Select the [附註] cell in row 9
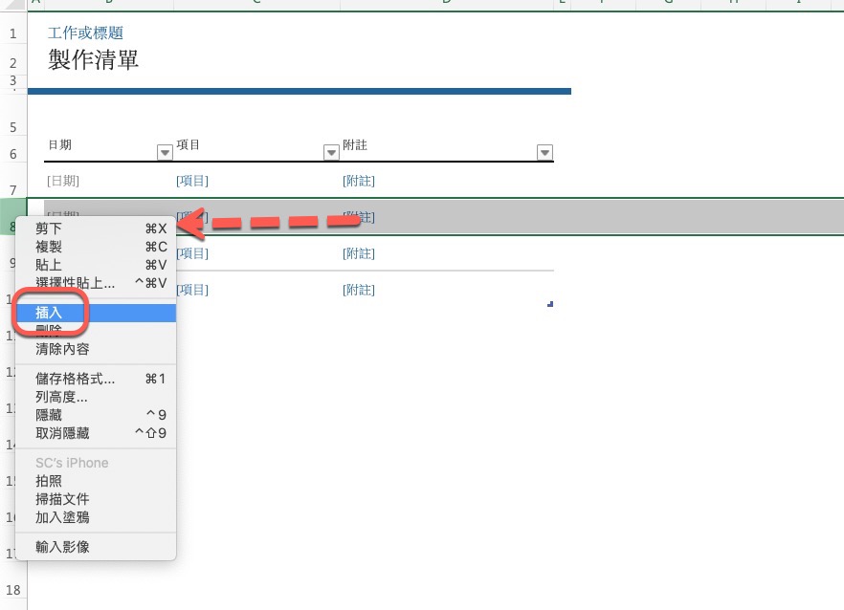This screenshot has width=844, height=610. coord(359,253)
